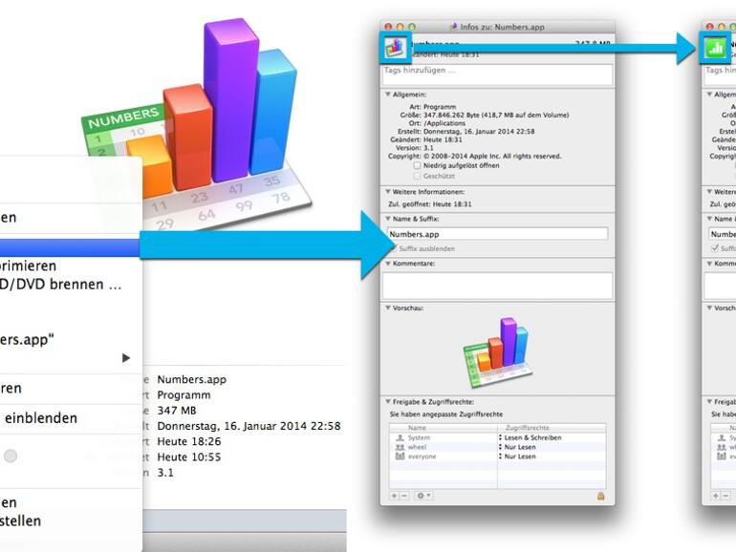736x552 pixels.
Task: Choose the highlighted blue context menu entry
Action: click(x=71, y=247)
